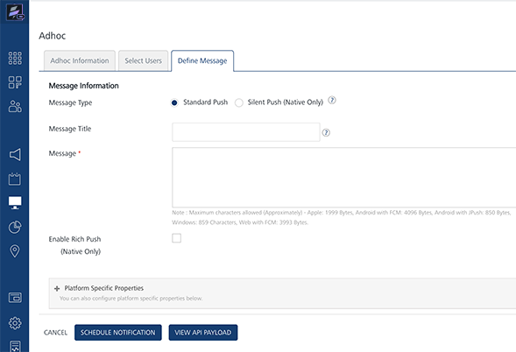Switch to the Select Users tab
516x352 pixels.
[143, 60]
